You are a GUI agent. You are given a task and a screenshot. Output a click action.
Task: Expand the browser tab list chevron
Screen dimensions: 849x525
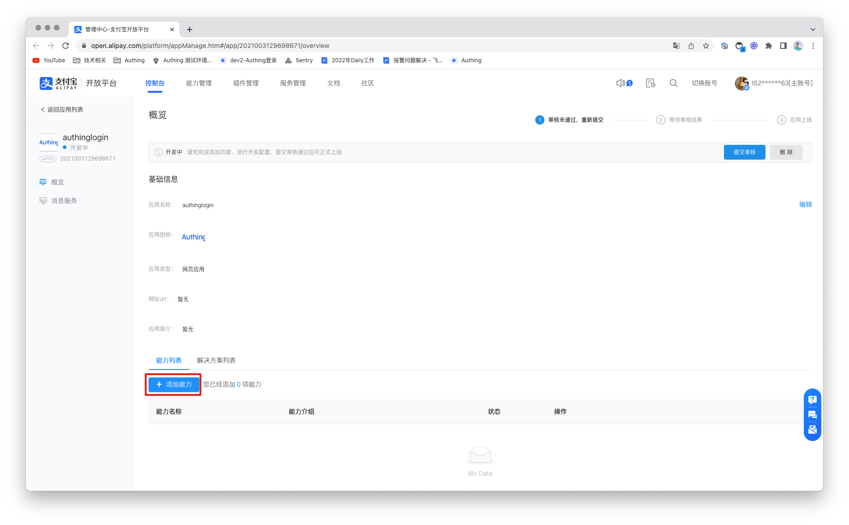click(x=813, y=30)
